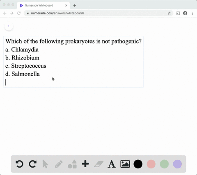The height and width of the screenshot is (175, 197).
Task: Choose the purple color swatch
Action: 177,164
